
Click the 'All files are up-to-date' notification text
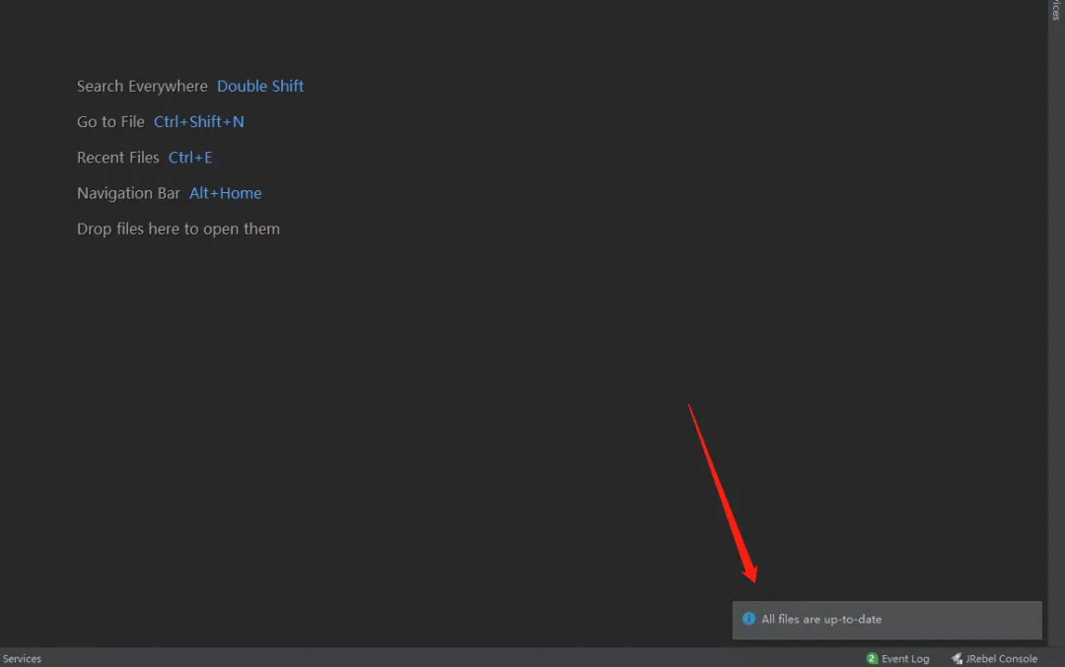click(x=821, y=619)
